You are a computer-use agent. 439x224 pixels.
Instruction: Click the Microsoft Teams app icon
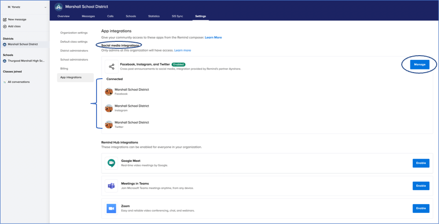(111, 185)
